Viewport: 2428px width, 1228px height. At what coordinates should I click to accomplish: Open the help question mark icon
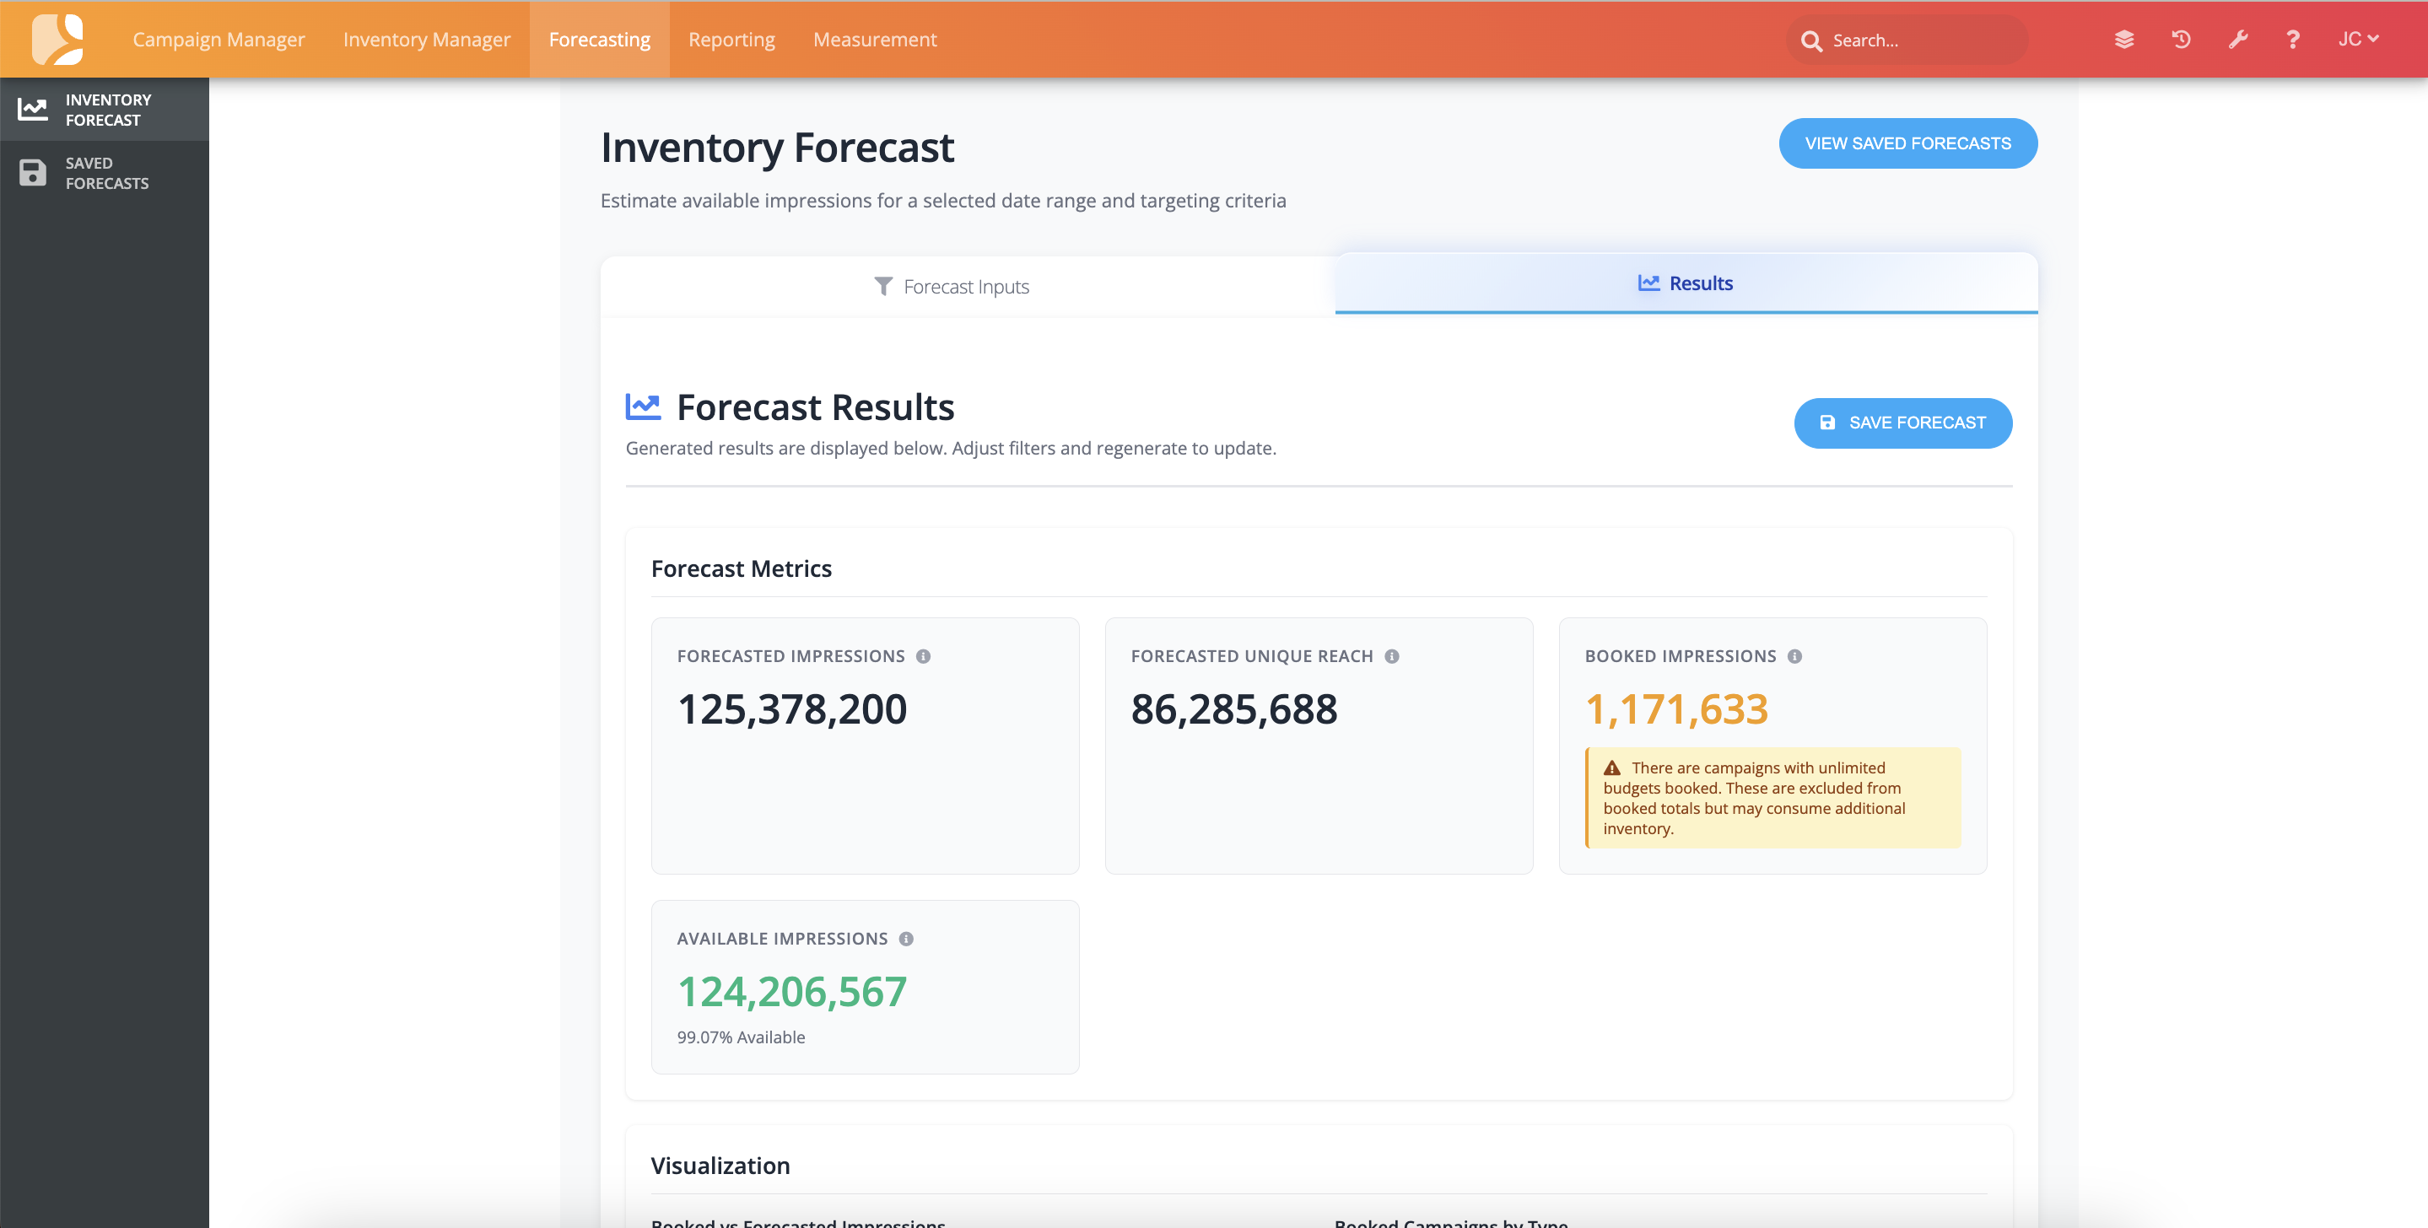tap(2292, 40)
